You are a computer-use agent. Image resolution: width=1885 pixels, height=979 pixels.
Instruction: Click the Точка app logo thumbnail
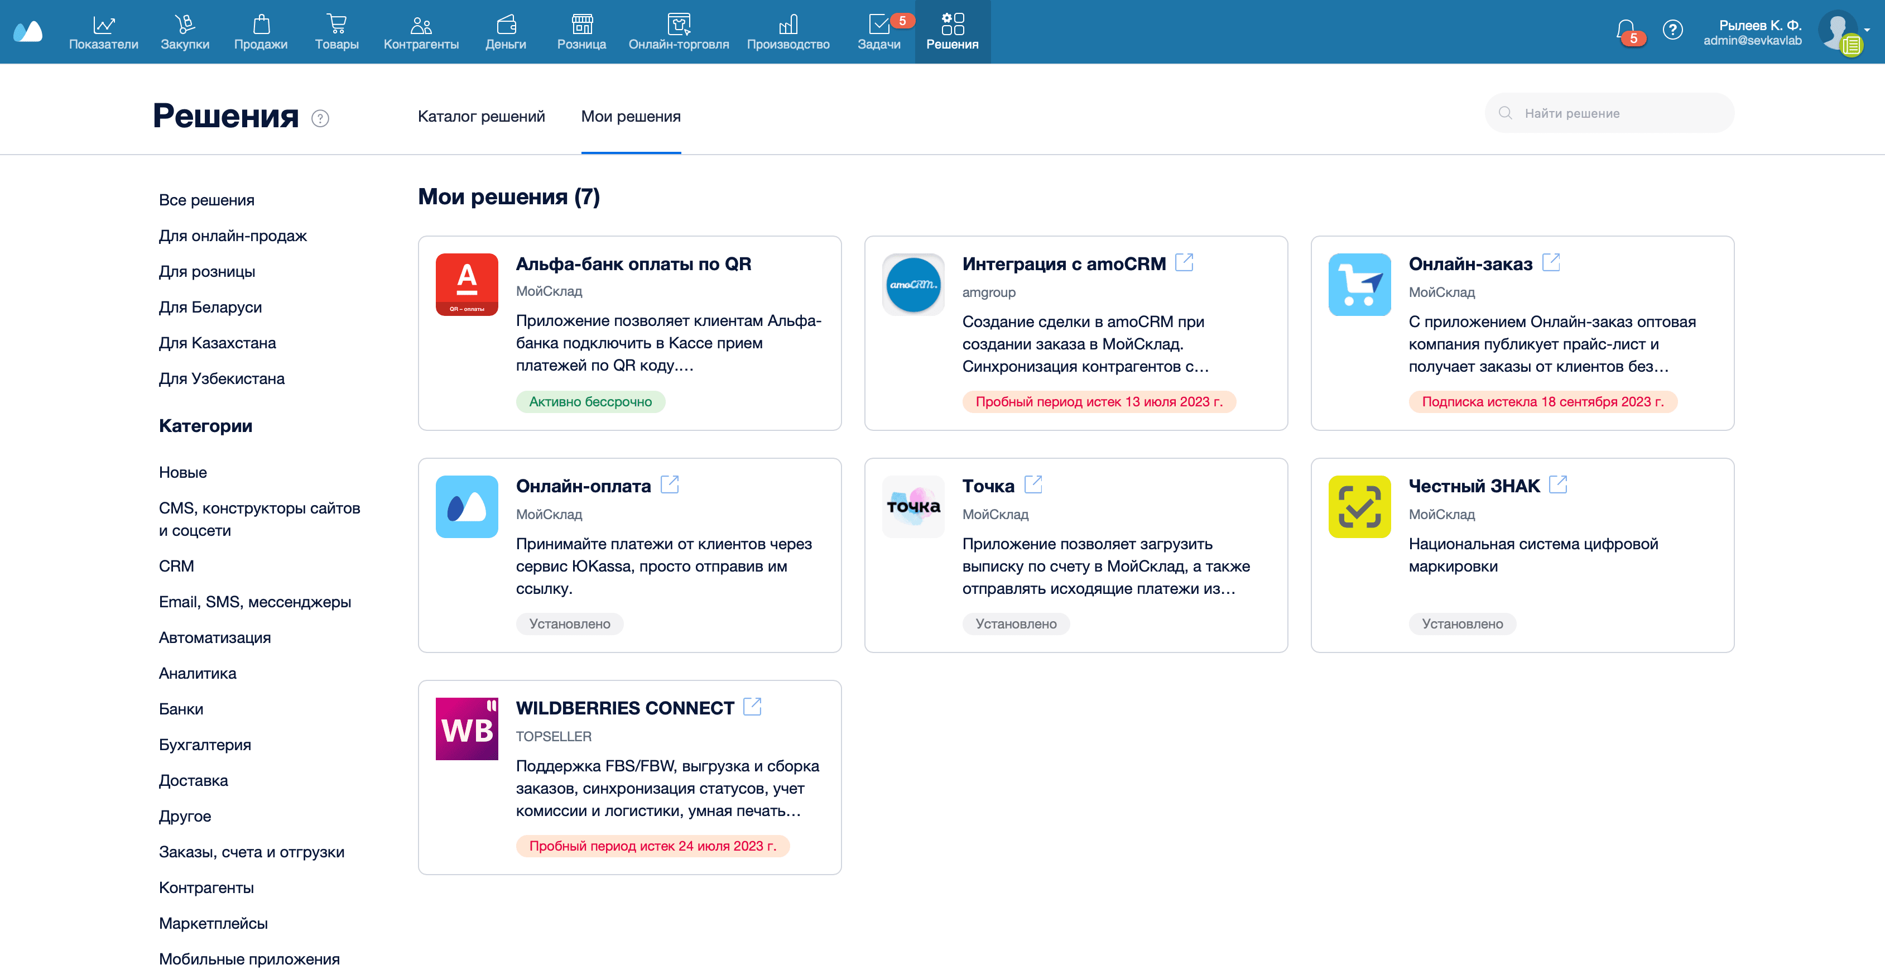pyautogui.click(x=912, y=506)
